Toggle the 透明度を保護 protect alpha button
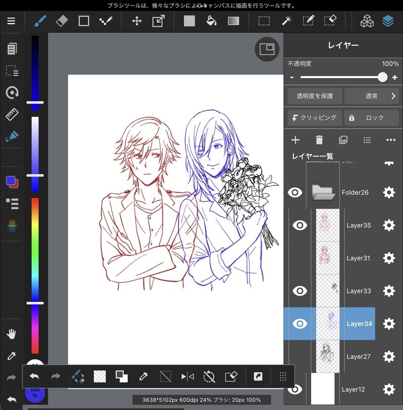Viewport: 403px width, 410px height. coord(315,96)
